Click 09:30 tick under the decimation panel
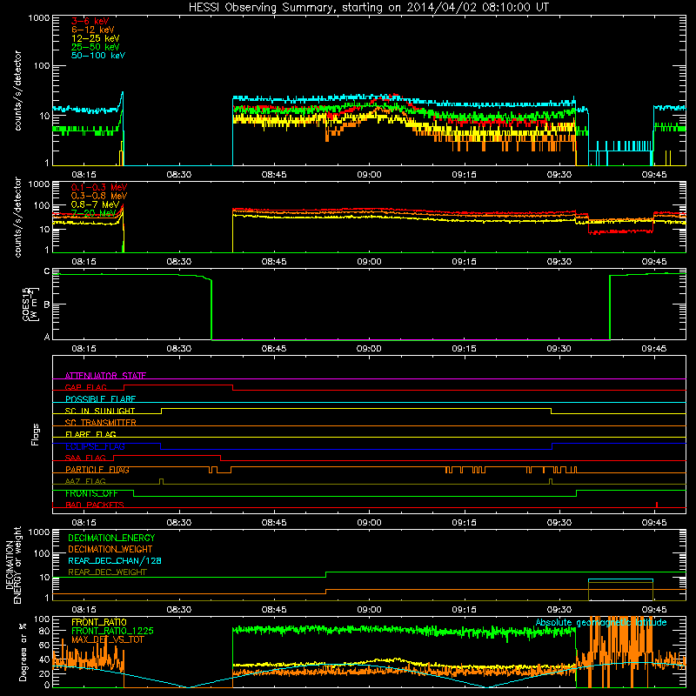This screenshot has height=696, width=696. point(559,610)
